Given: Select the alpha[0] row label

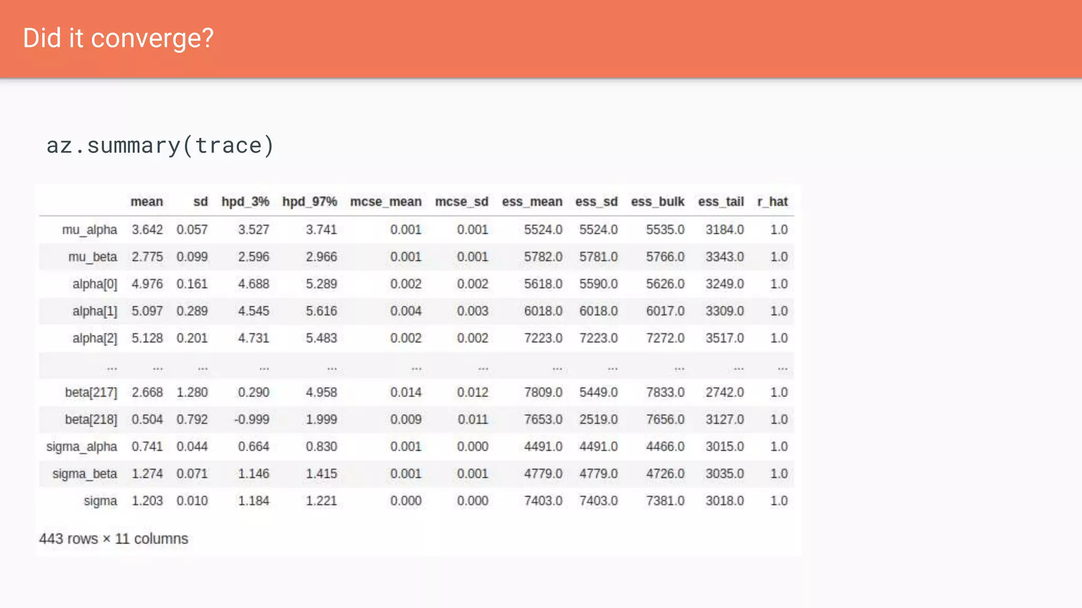Looking at the screenshot, I should (95, 284).
